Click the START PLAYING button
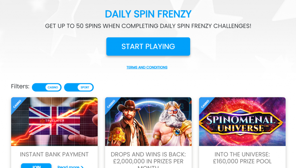 [x=148, y=47]
